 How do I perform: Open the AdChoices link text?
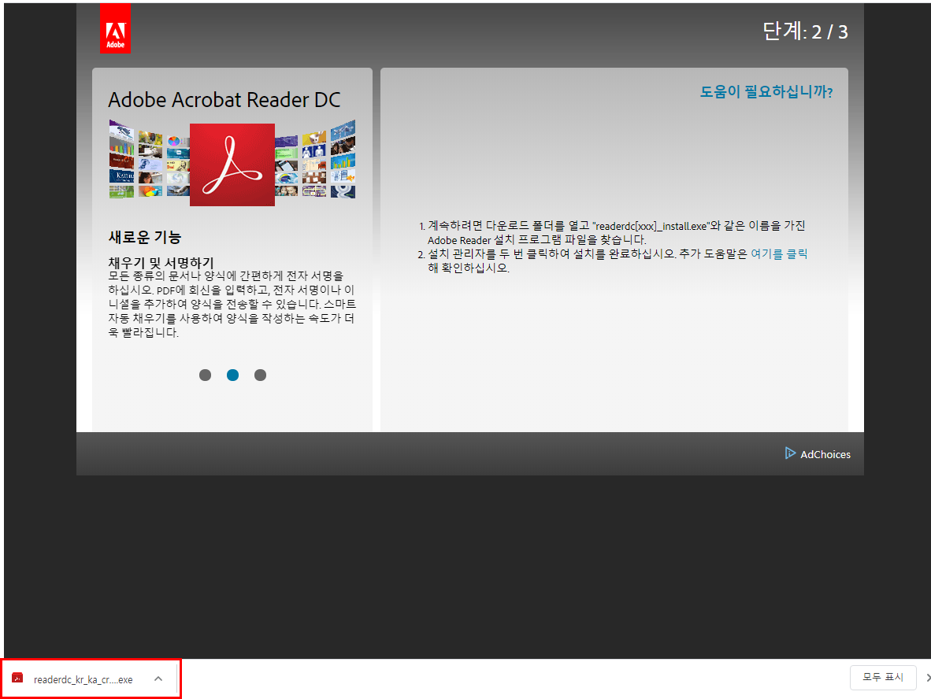click(x=825, y=454)
